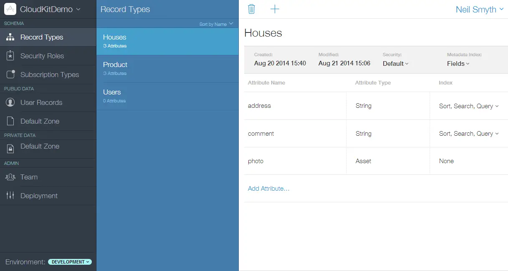Click the Security Roles badge icon
The image size is (508, 271).
[x=10, y=56]
